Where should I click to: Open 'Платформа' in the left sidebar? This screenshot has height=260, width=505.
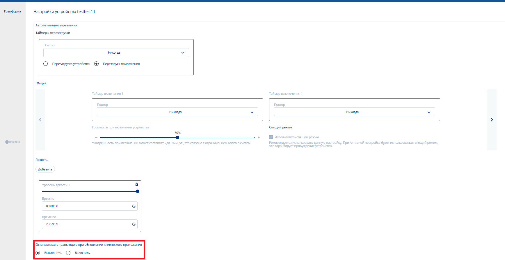pos(13,11)
